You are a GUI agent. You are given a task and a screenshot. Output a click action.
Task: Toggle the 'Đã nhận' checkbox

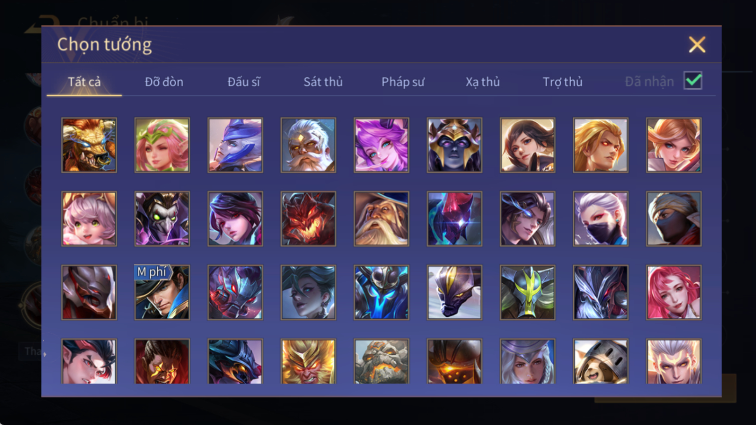[x=693, y=81]
